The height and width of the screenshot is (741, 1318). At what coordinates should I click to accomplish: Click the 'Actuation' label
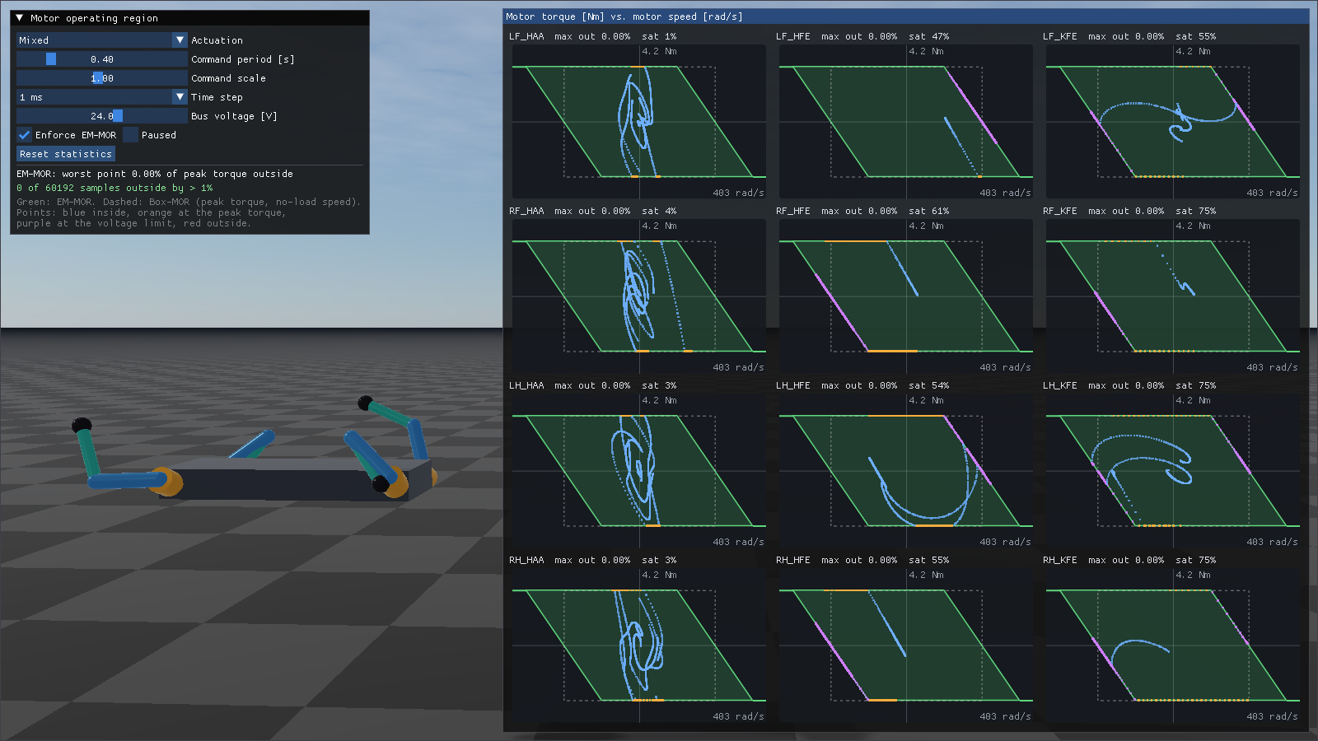click(x=217, y=40)
